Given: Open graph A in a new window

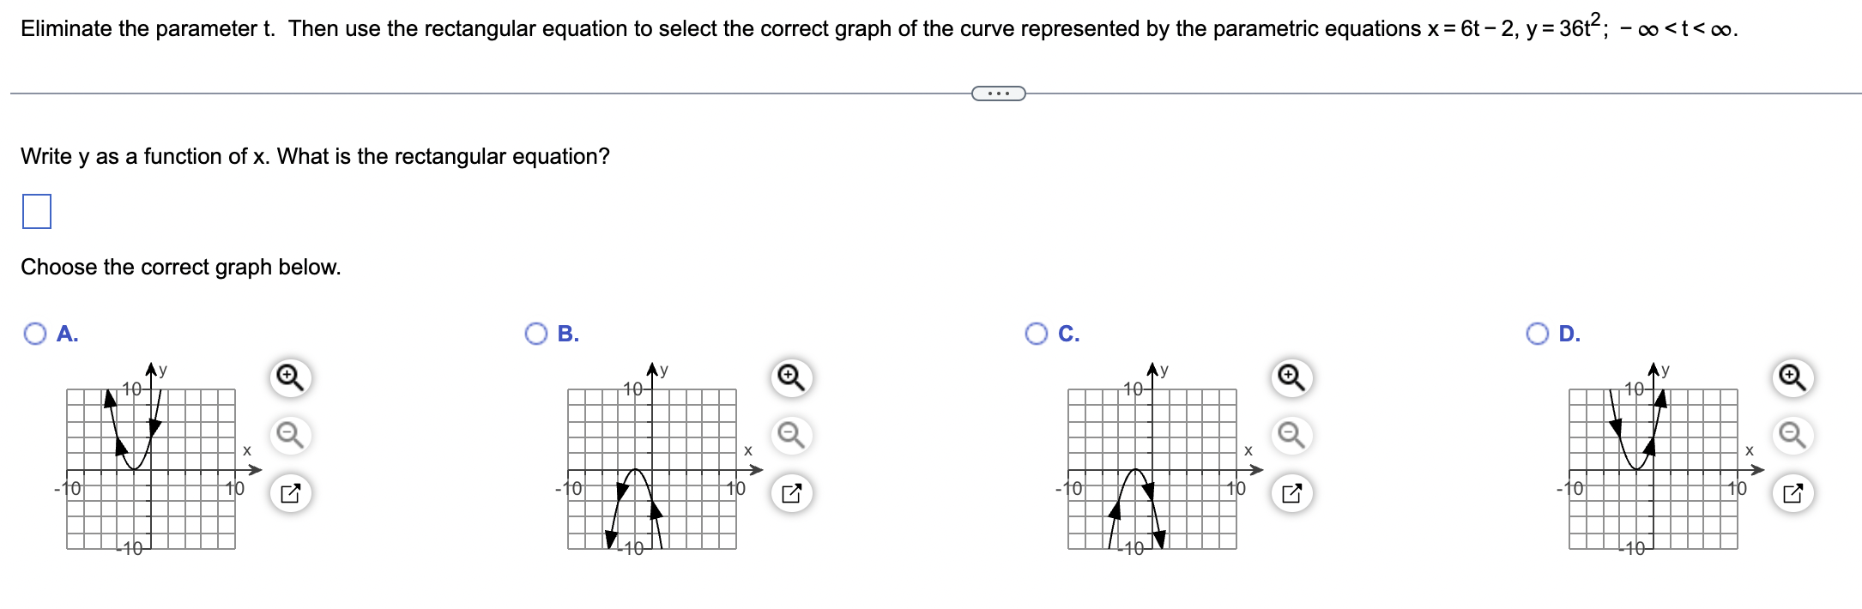Looking at the screenshot, I should (x=293, y=491).
